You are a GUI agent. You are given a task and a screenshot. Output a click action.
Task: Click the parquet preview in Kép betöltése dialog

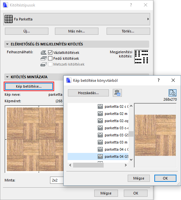click(155, 135)
